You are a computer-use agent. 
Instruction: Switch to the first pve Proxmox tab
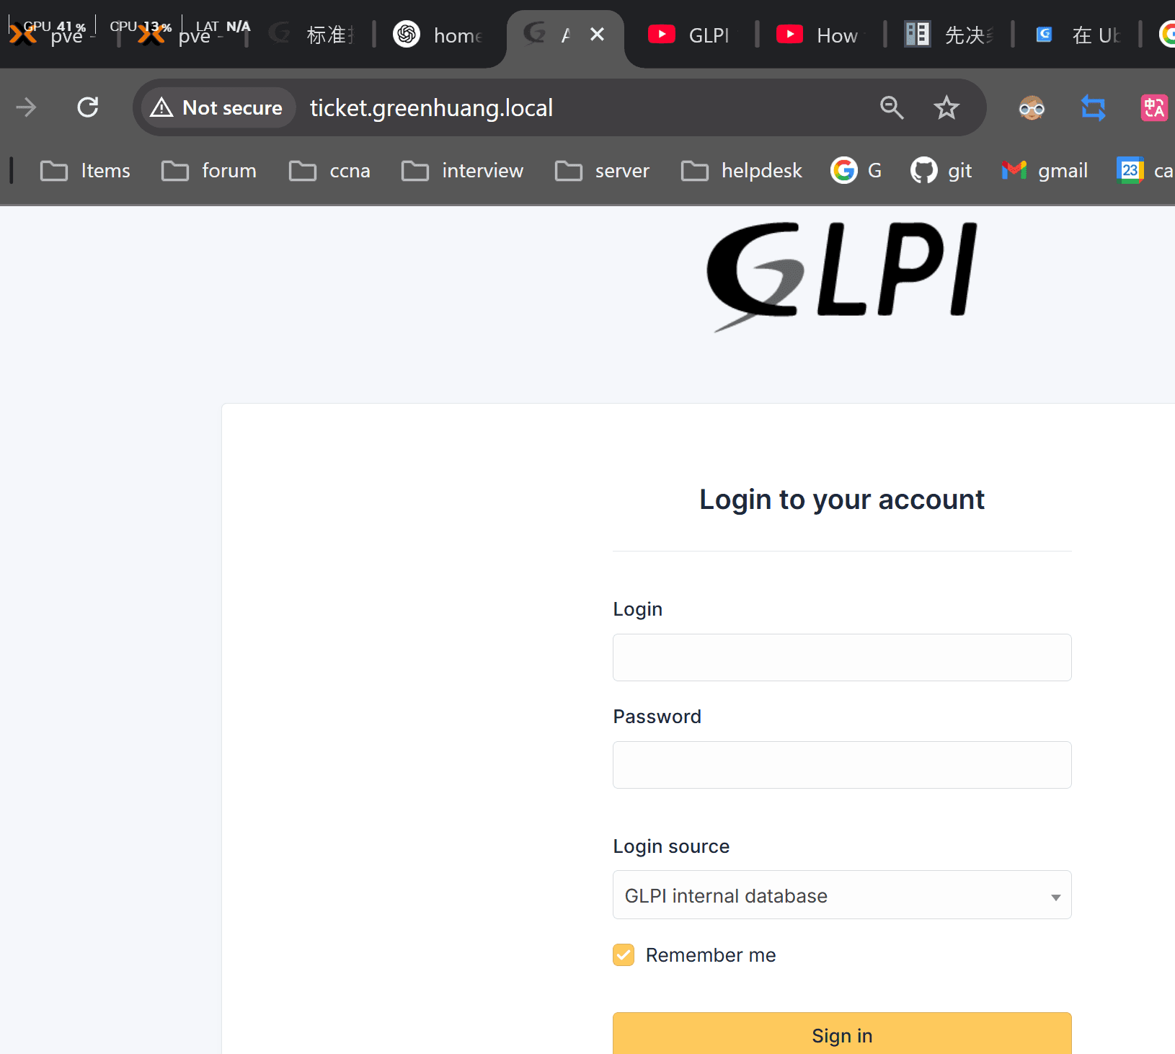tap(54, 34)
